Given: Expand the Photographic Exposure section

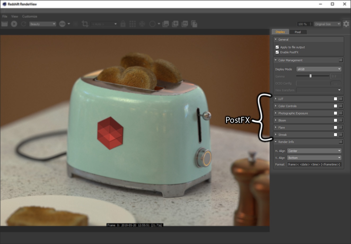Looking at the screenshot, I should (276, 113).
